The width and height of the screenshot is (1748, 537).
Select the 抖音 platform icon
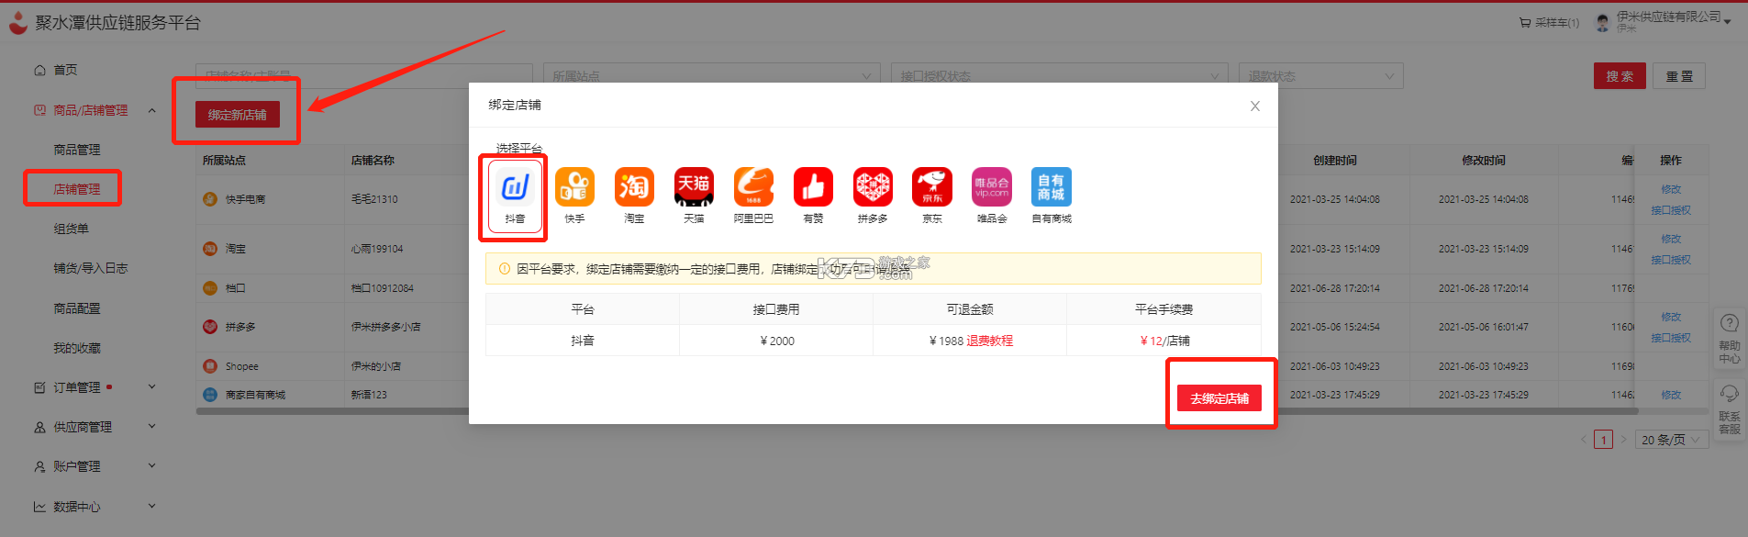click(x=515, y=187)
